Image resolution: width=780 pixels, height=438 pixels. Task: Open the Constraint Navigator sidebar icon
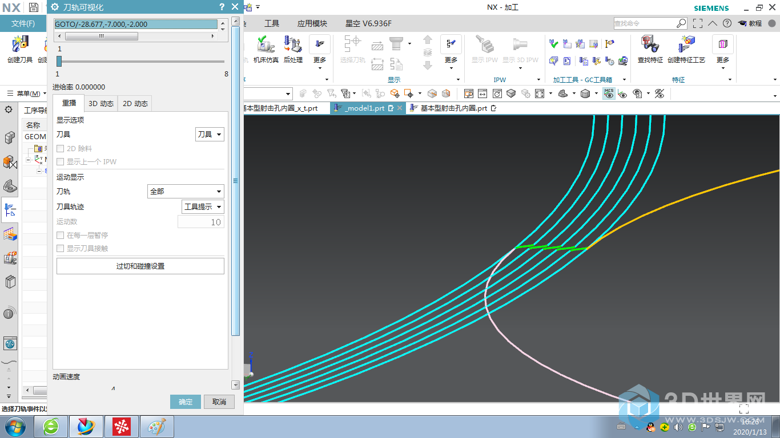point(10,163)
